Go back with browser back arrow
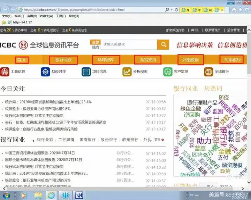The image size is (251, 200). [5, 10]
